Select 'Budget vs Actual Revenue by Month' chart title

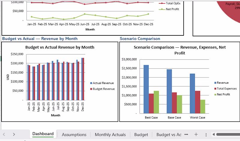coord(60,47)
